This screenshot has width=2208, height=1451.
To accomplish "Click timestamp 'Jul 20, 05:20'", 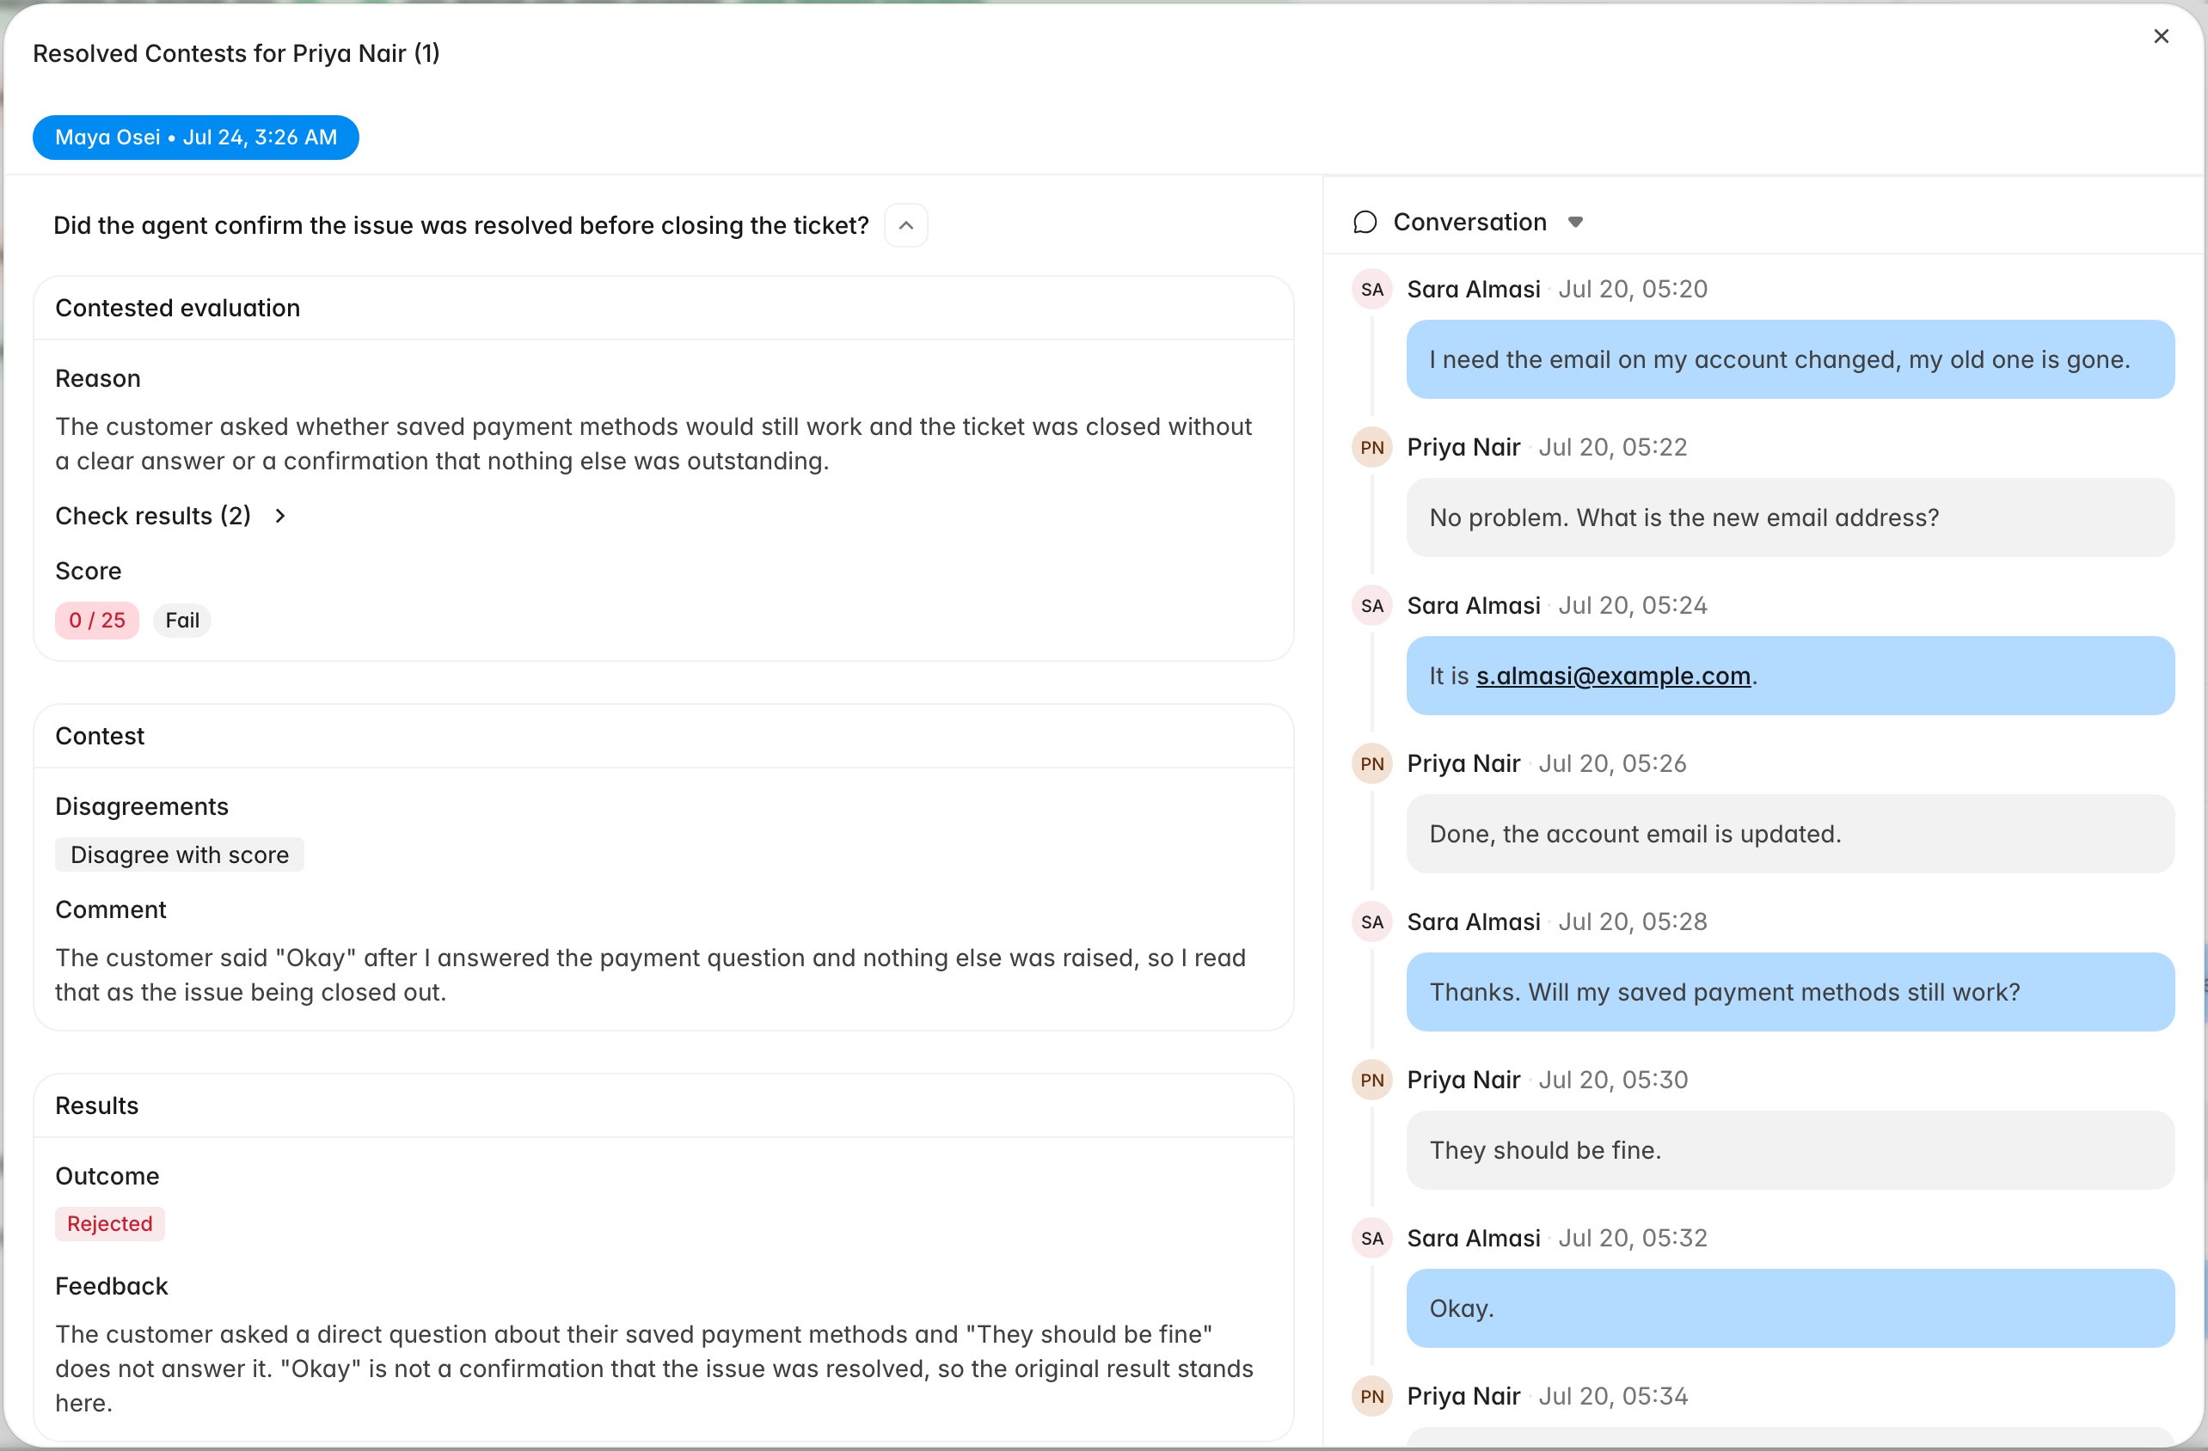I will [1632, 290].
